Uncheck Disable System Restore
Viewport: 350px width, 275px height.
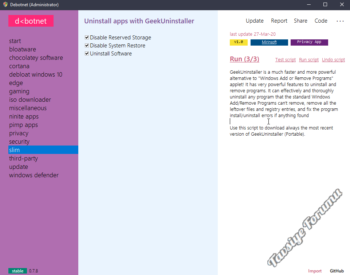[87, 45]
